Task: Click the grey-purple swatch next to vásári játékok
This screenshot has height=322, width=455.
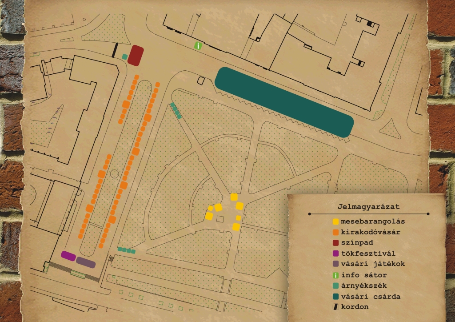Action: pyautogui.click(x=335, y=264)
